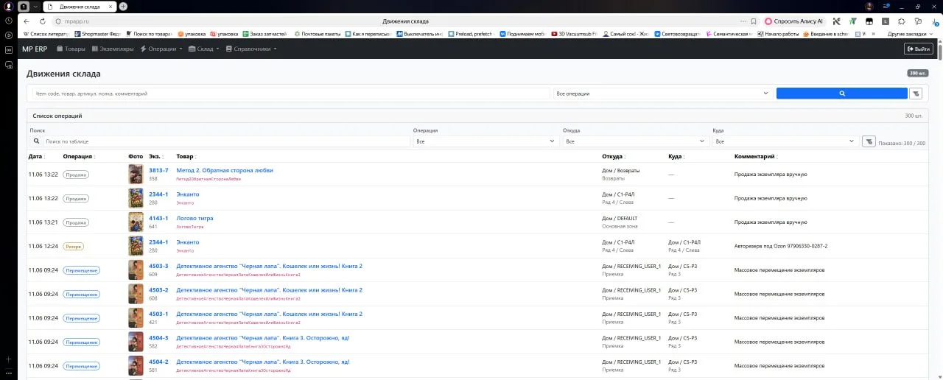Open thumbnail for item 4503-3

(x=136, y=270)
